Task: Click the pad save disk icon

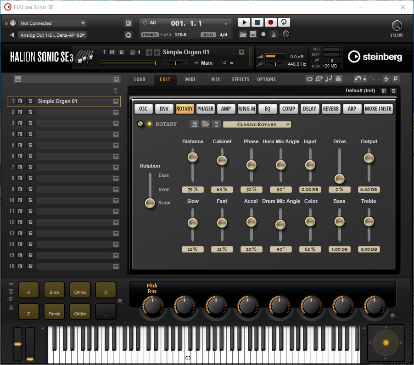Action: [11, 292]
